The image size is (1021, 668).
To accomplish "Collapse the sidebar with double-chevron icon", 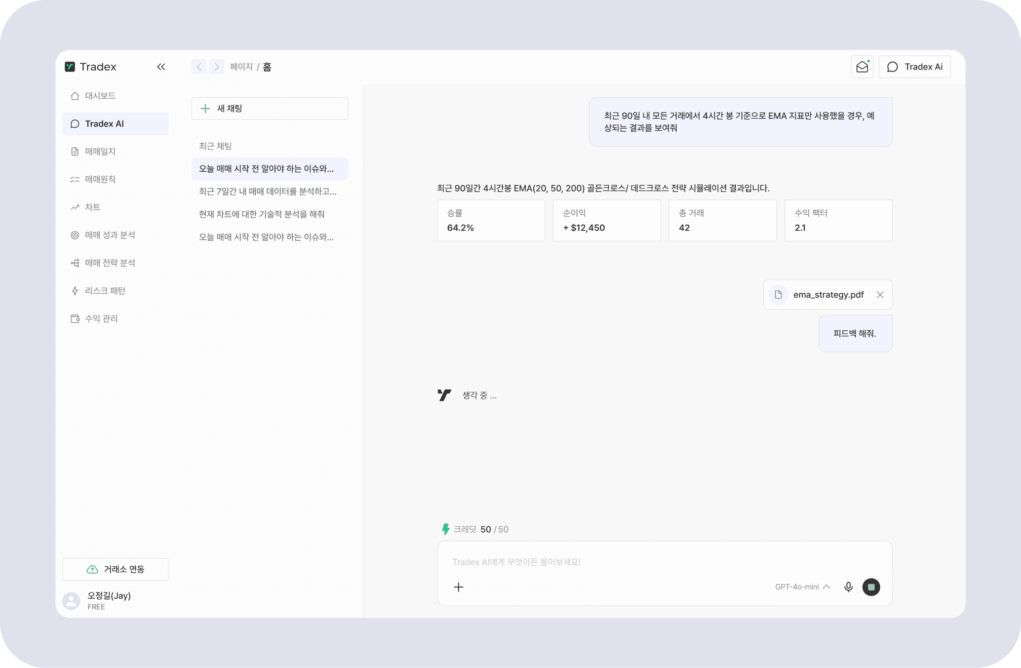I will 161,67.
